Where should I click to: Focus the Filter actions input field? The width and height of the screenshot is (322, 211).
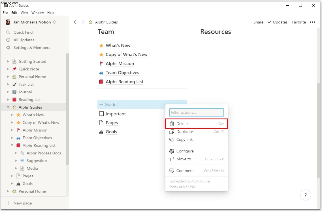click(x=197, y=112)
